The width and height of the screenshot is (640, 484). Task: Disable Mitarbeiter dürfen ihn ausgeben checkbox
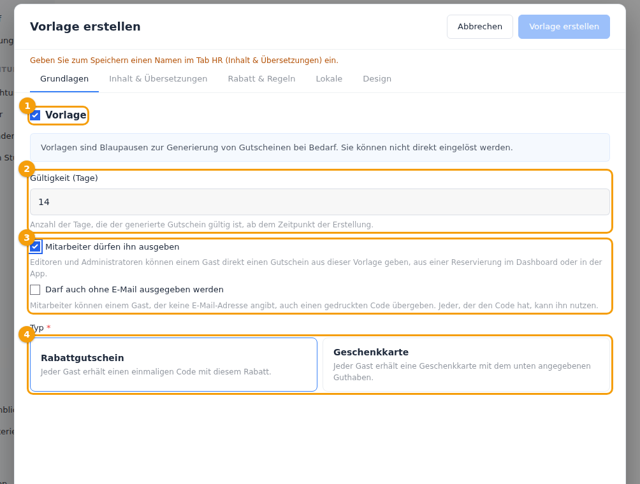35,246
